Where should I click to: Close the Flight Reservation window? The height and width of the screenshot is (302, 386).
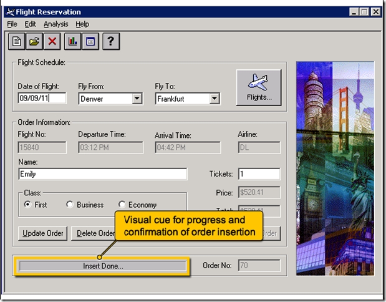376,12
